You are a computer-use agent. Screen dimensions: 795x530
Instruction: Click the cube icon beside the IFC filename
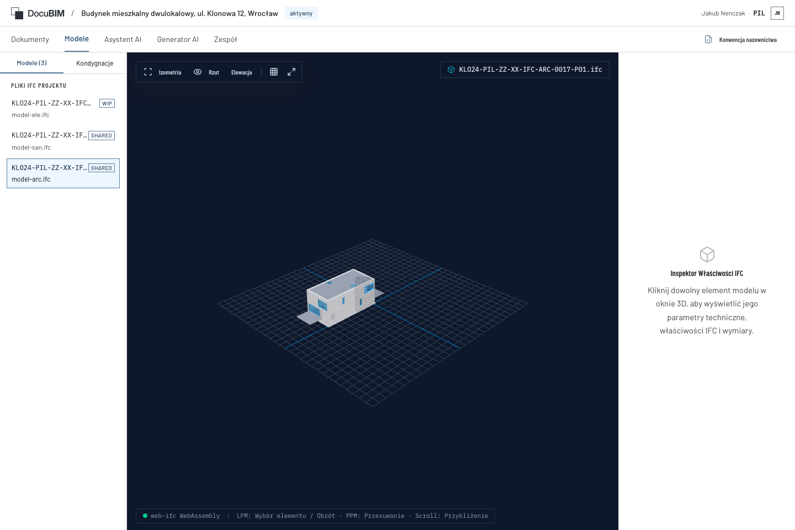click(x=451, y=70)
